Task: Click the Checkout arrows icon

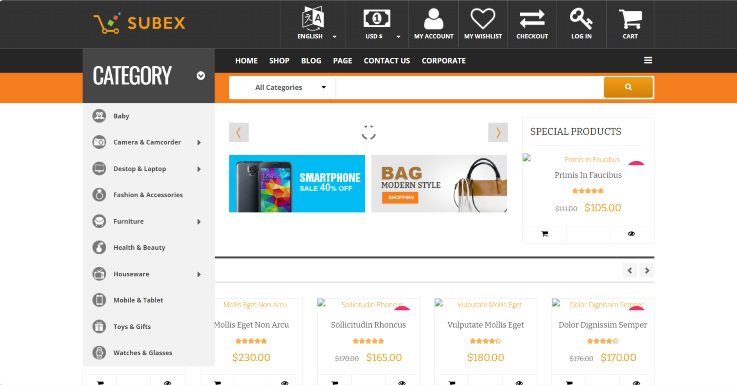Action: pyautogui.click(x=532, y=20)
